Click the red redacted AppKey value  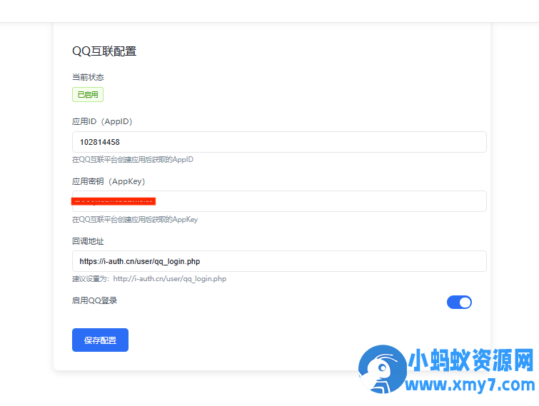pyautogui.click(x=114, y=201)
